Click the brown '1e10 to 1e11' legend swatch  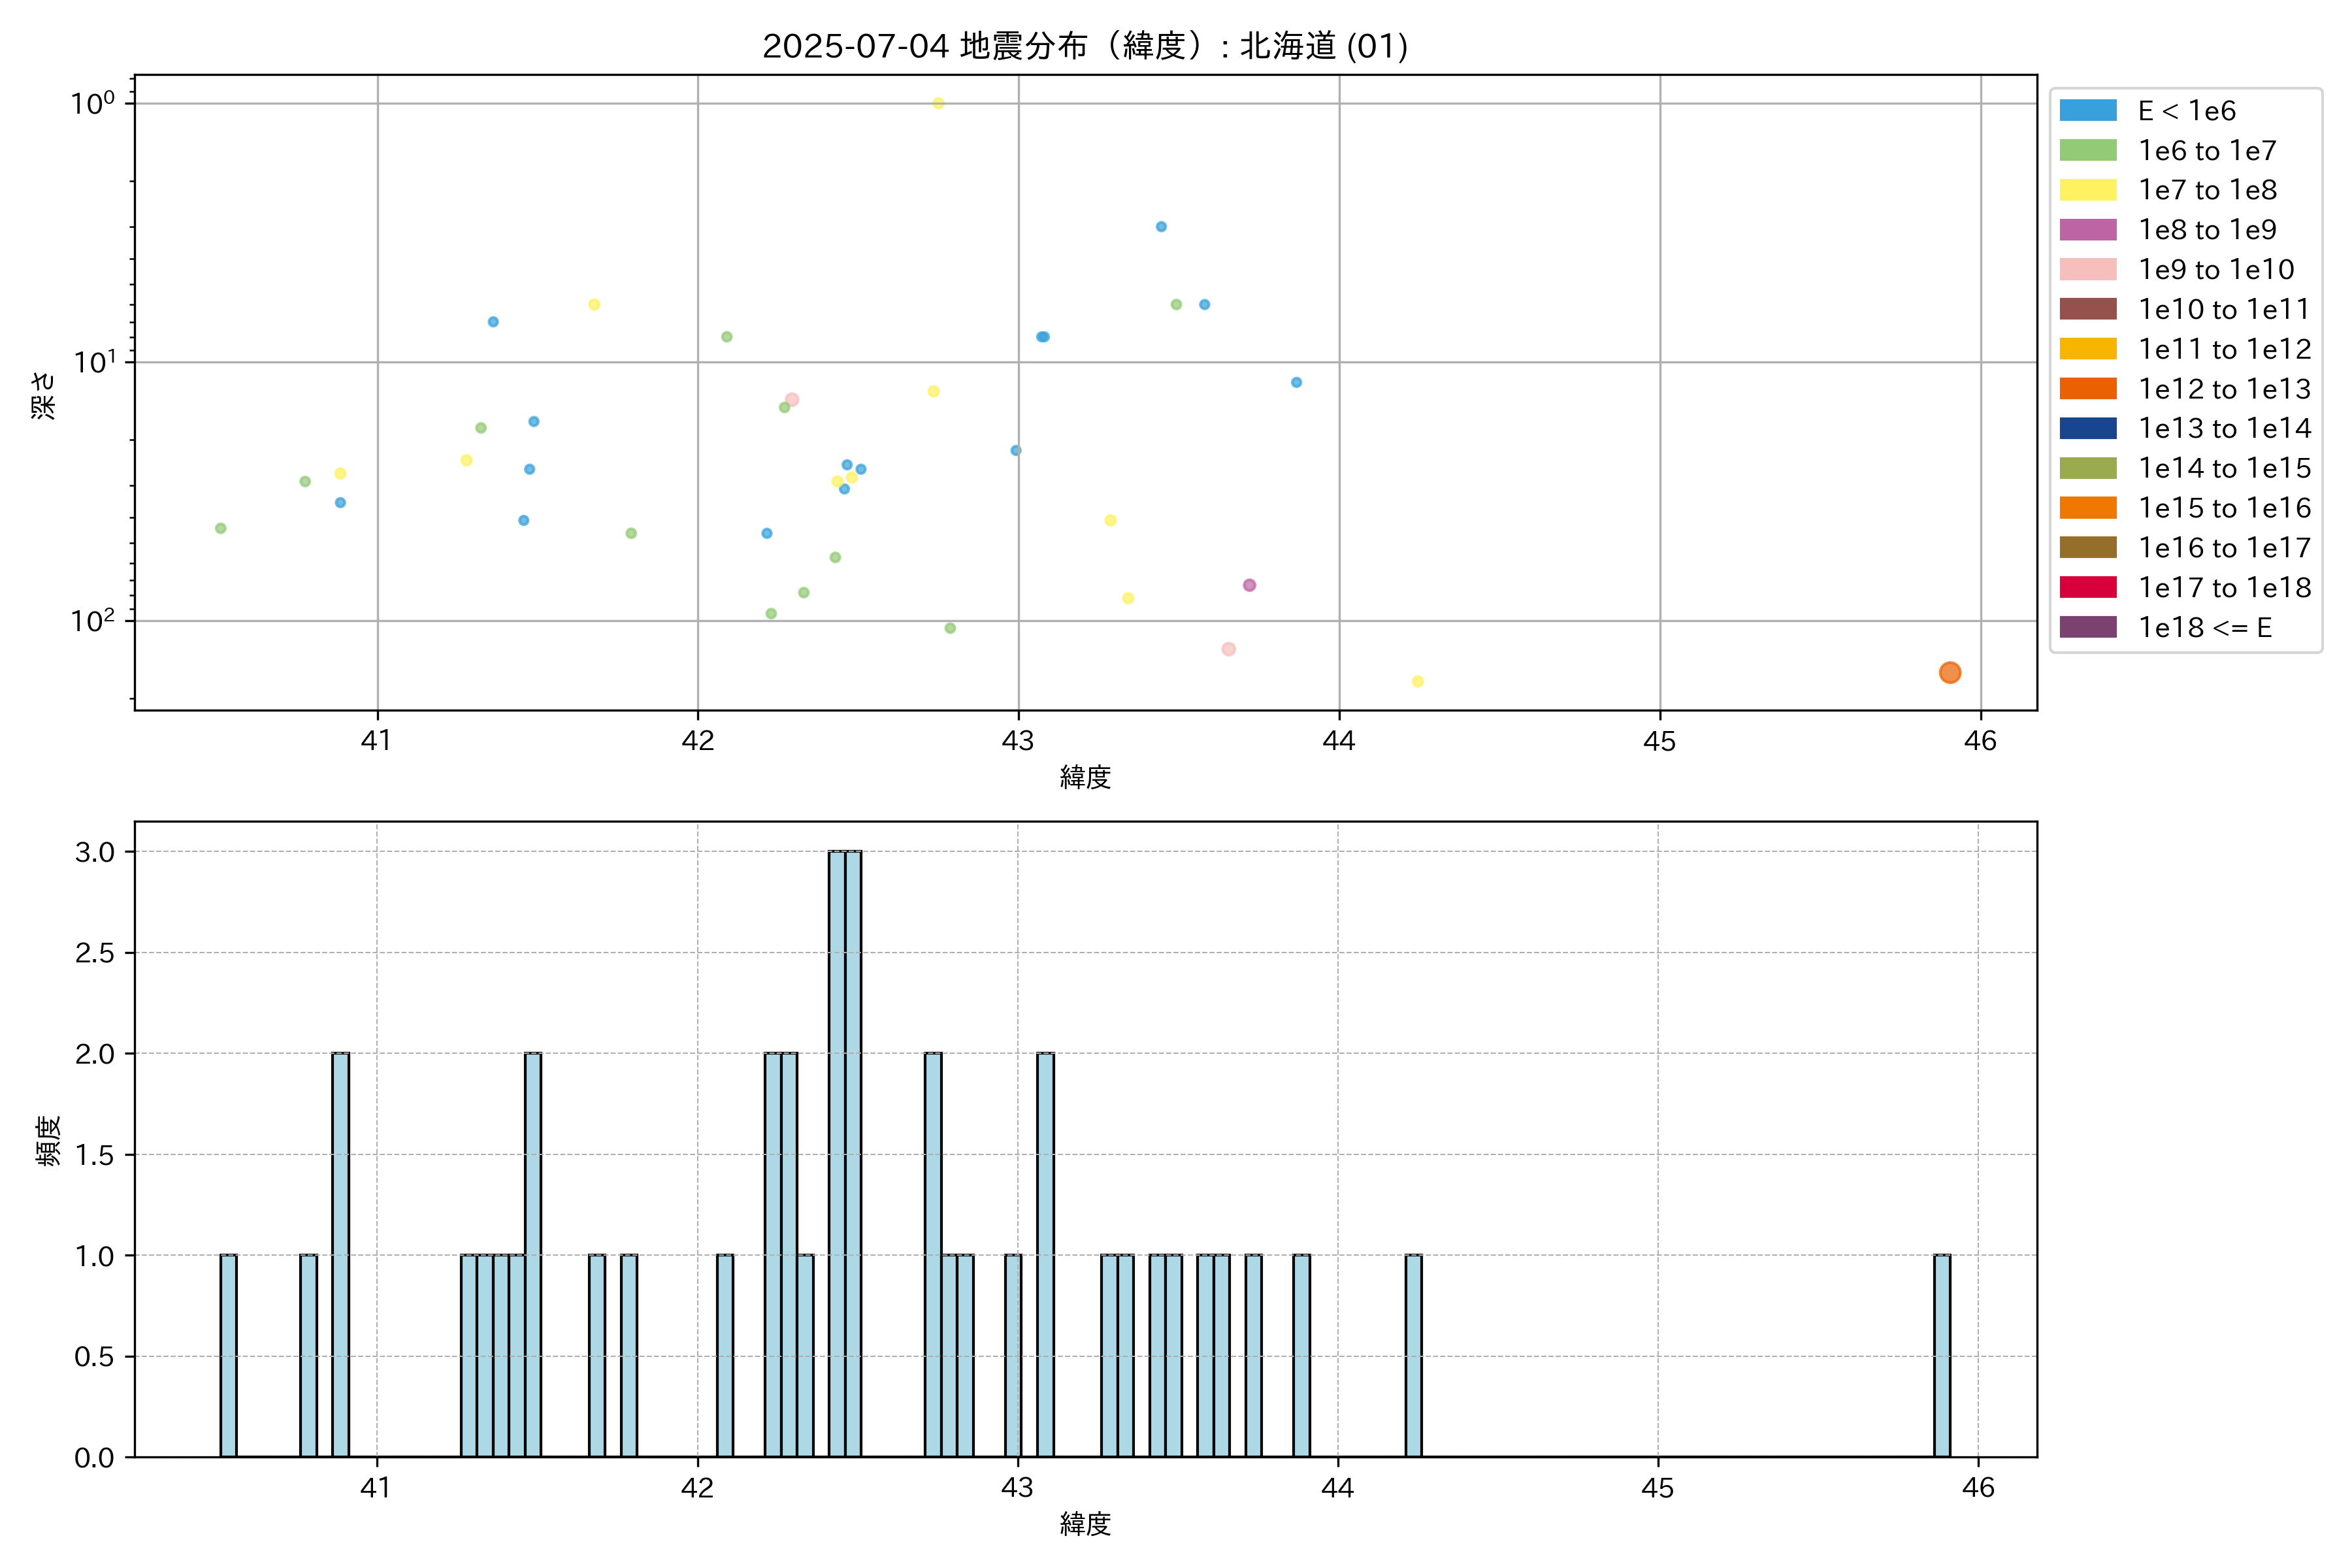click(2087, 309)
